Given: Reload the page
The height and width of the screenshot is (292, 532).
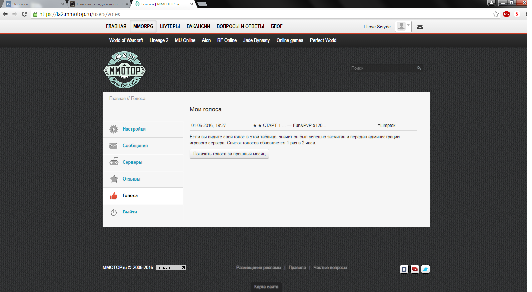Looking at the screenshot, I should pyautogui.click(x=24, y=14).
